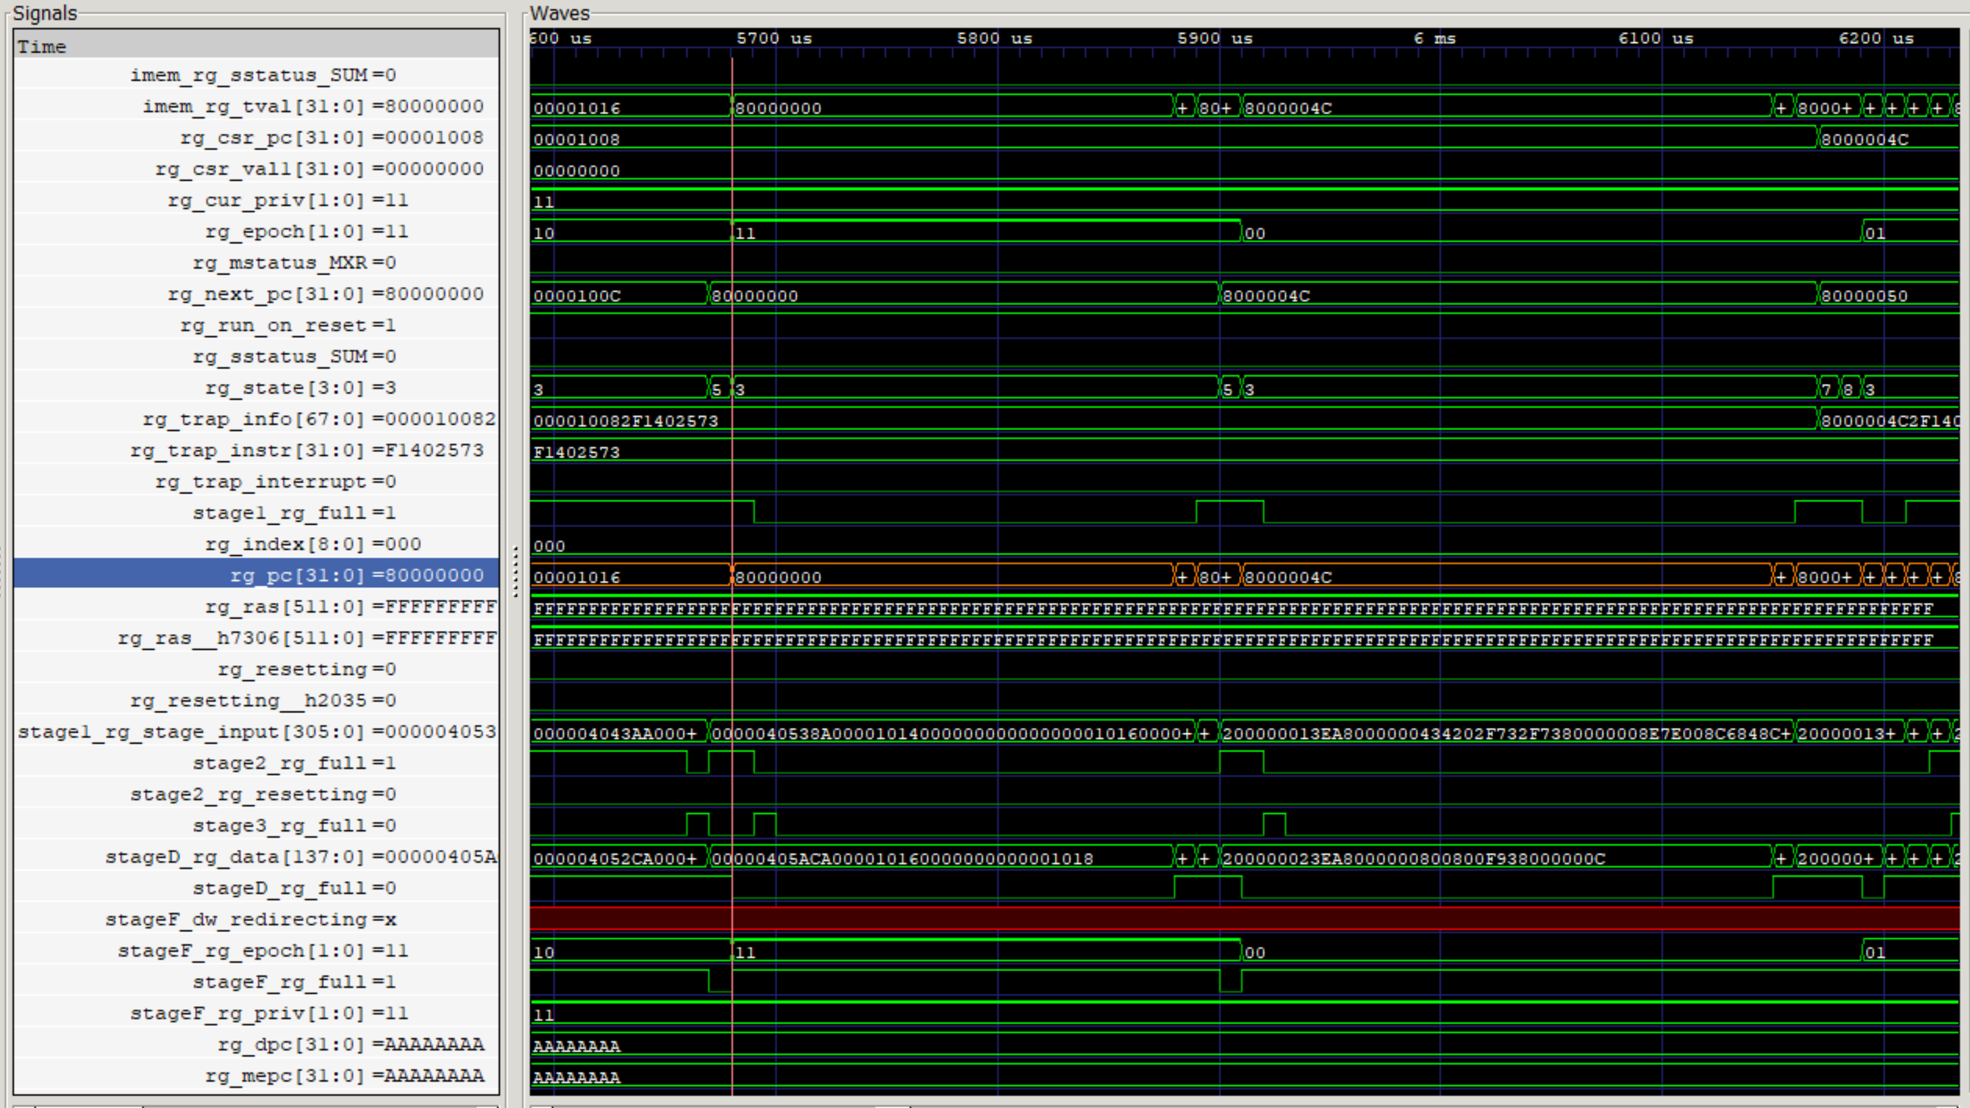
Task: Click the 5800 us mark on time ruler
Action: pos(997,38)
